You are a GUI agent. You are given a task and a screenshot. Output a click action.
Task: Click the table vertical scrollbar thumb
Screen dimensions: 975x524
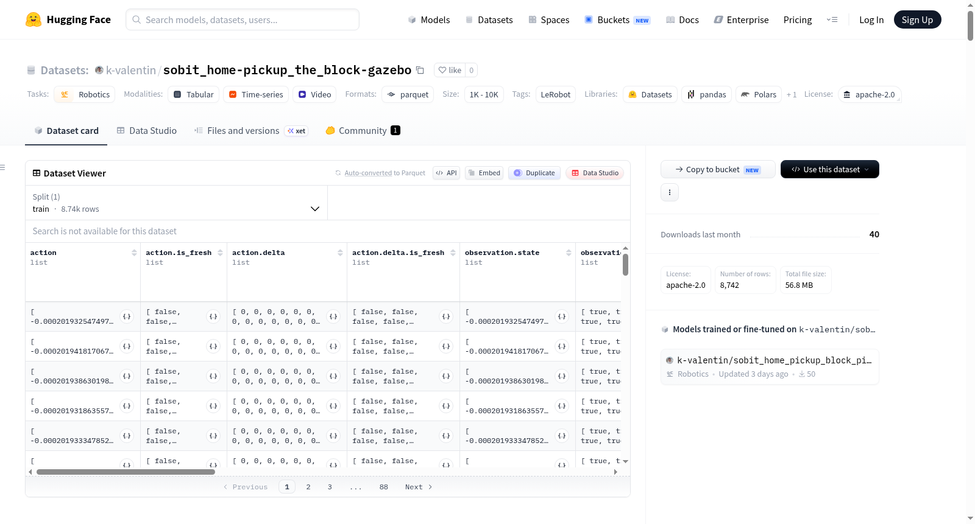click(x=625, y=265)
